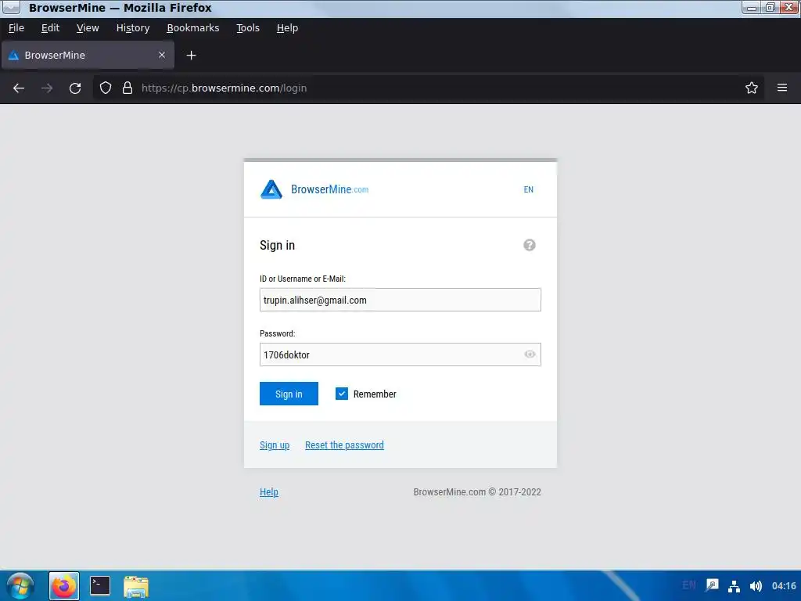Select the BrowserMine browser tab
Screen dimensions: 801x601
(88, 56)
